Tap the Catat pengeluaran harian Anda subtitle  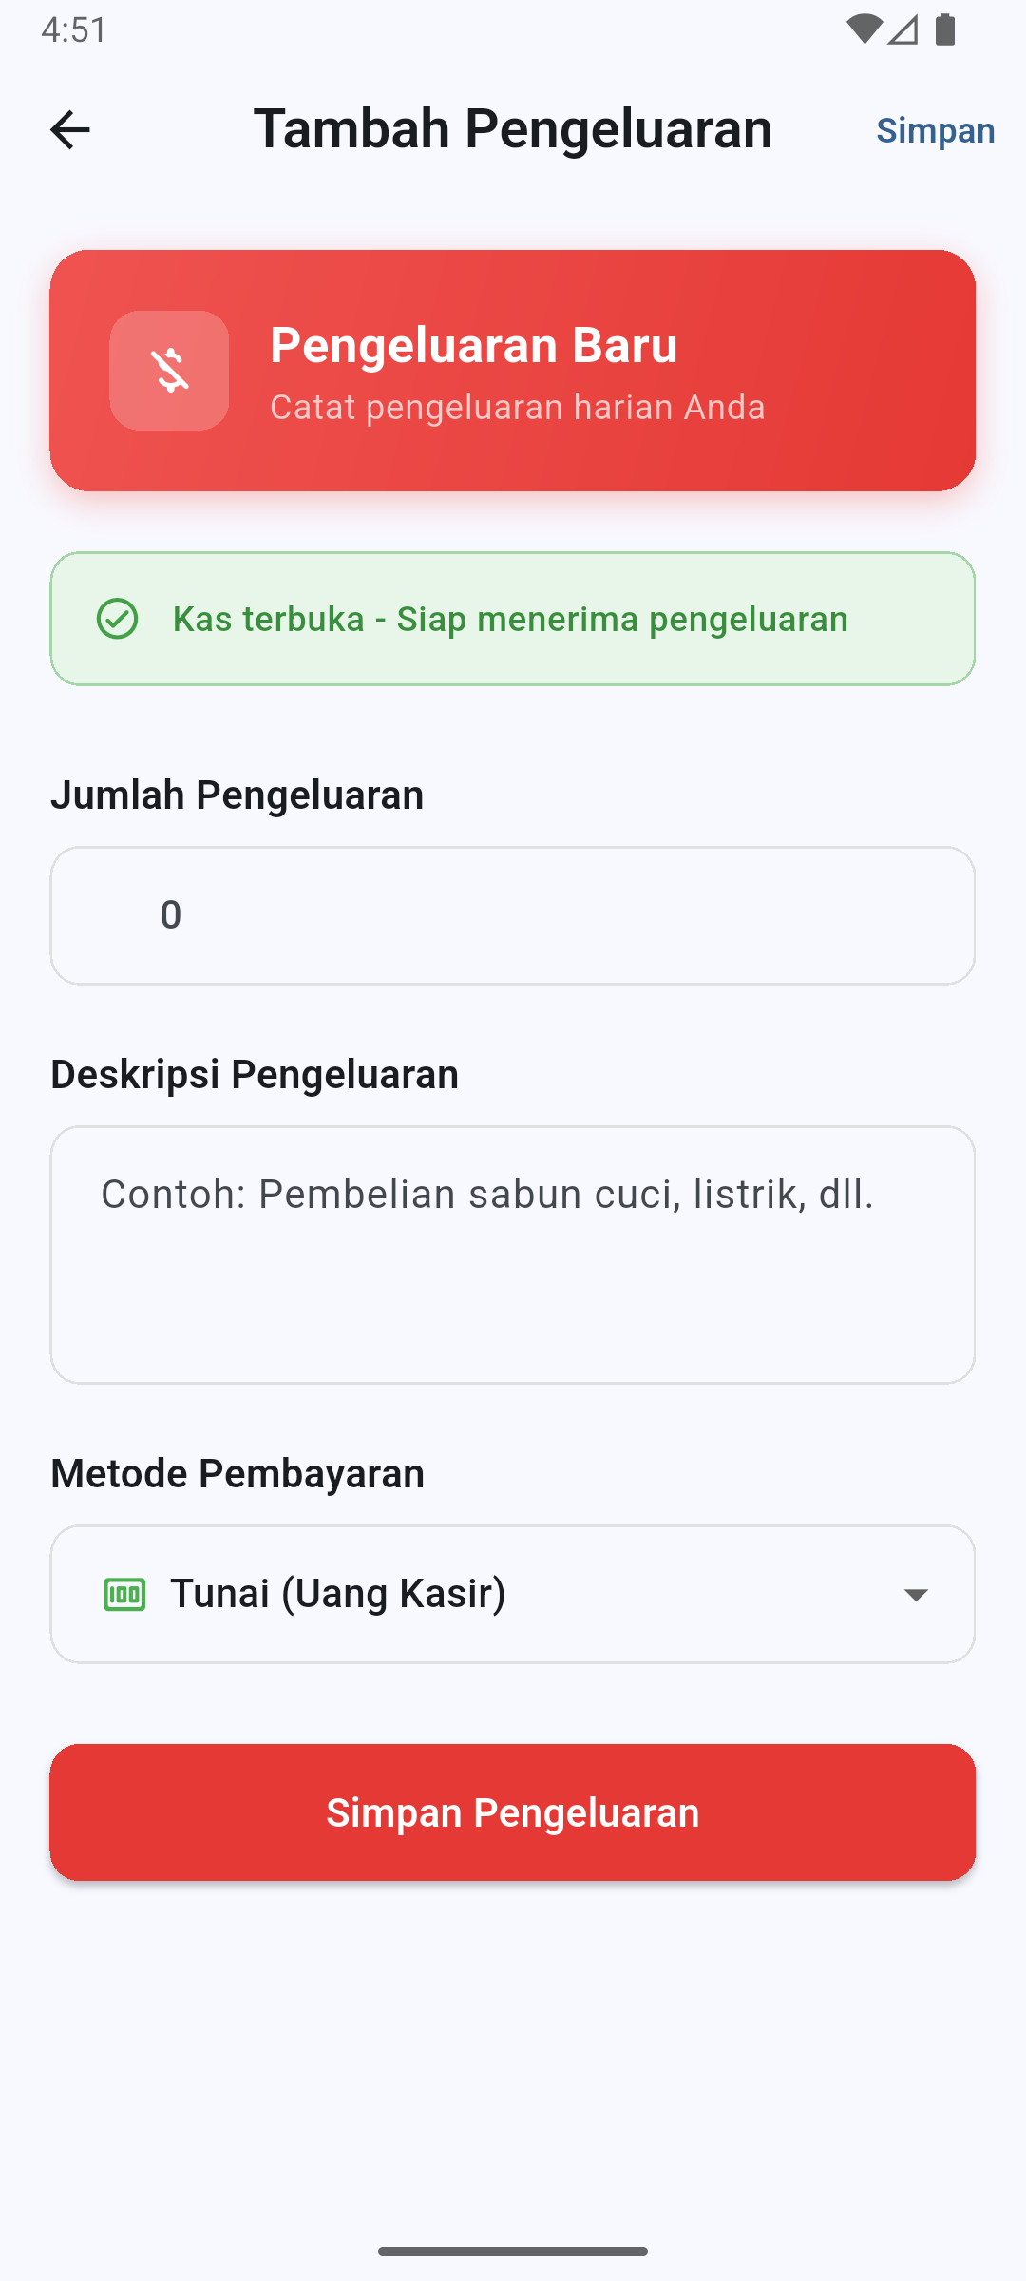pos(518,407)
